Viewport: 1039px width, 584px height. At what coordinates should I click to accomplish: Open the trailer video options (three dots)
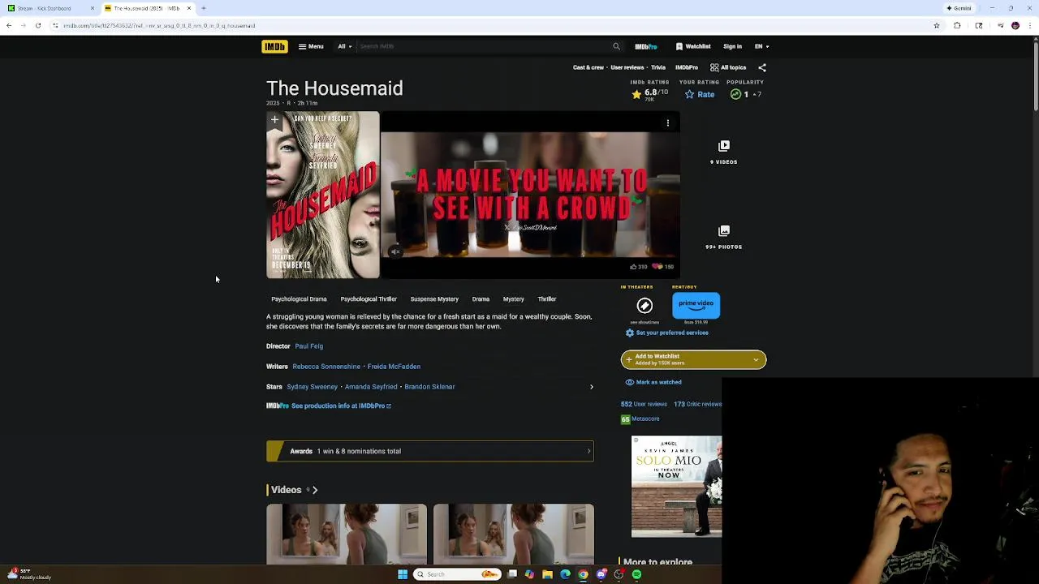(x=667, y=123)
